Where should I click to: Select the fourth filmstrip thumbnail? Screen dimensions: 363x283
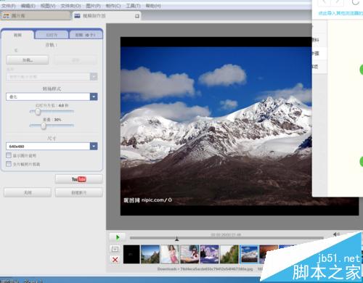coord(189,254)
